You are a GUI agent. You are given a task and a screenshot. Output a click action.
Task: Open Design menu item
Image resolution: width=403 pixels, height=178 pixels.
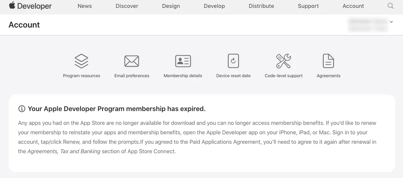coord(171,6)
